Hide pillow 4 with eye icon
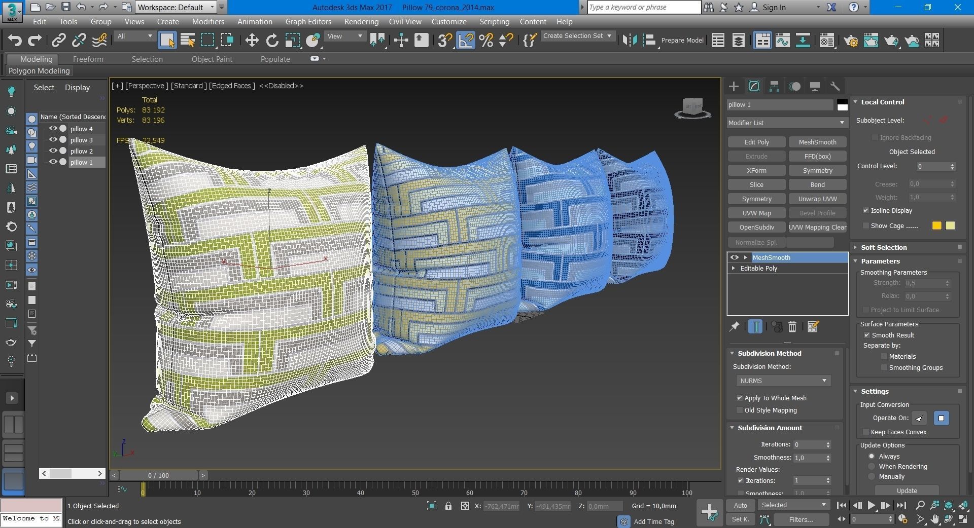Screen dimensions: 974x528 click(x=53, y=129)
